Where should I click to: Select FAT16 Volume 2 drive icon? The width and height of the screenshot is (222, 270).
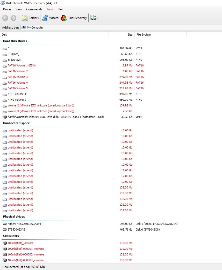click(x=5, y=71)
